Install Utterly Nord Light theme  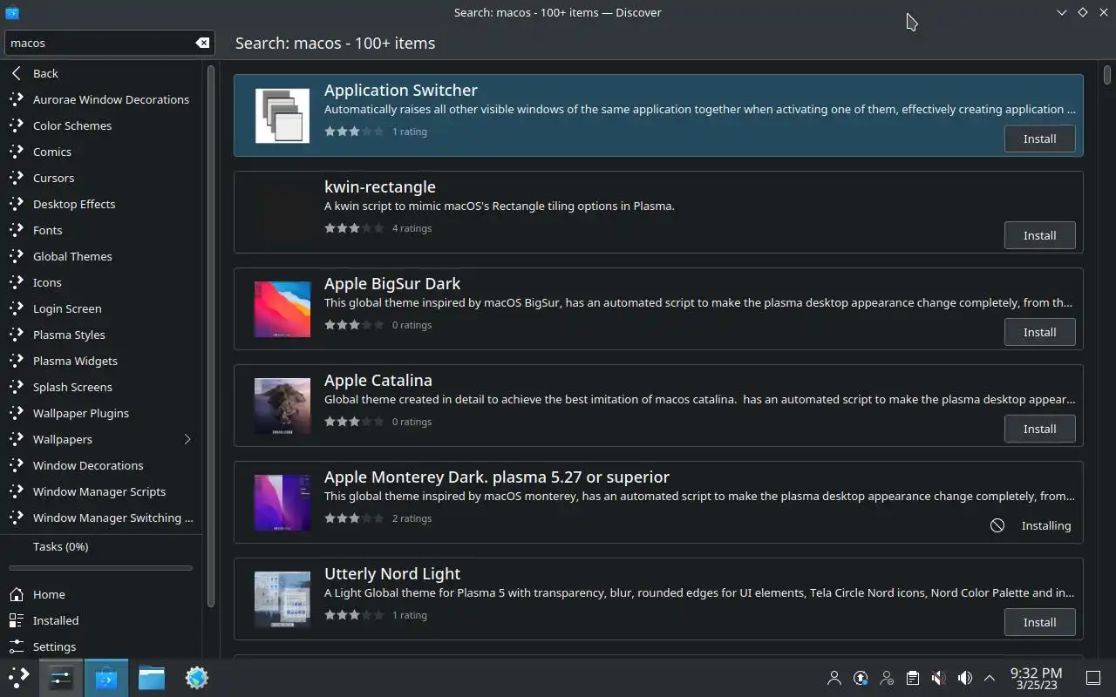[x=1039, y=622]
